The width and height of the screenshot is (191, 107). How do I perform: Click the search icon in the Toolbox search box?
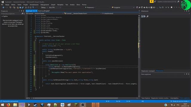(x=22, y=14)
